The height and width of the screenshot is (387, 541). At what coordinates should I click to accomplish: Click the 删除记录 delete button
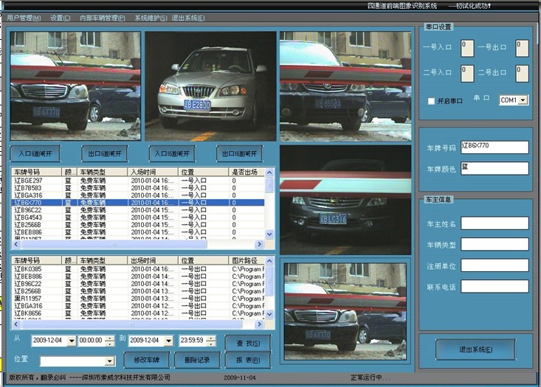[198, 360]
